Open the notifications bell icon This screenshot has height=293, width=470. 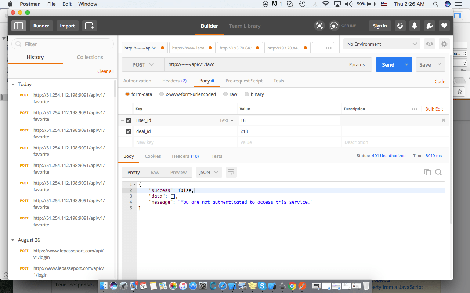tap(414, 26)
